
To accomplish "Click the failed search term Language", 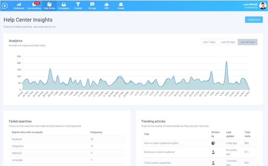I will (17, 160).
